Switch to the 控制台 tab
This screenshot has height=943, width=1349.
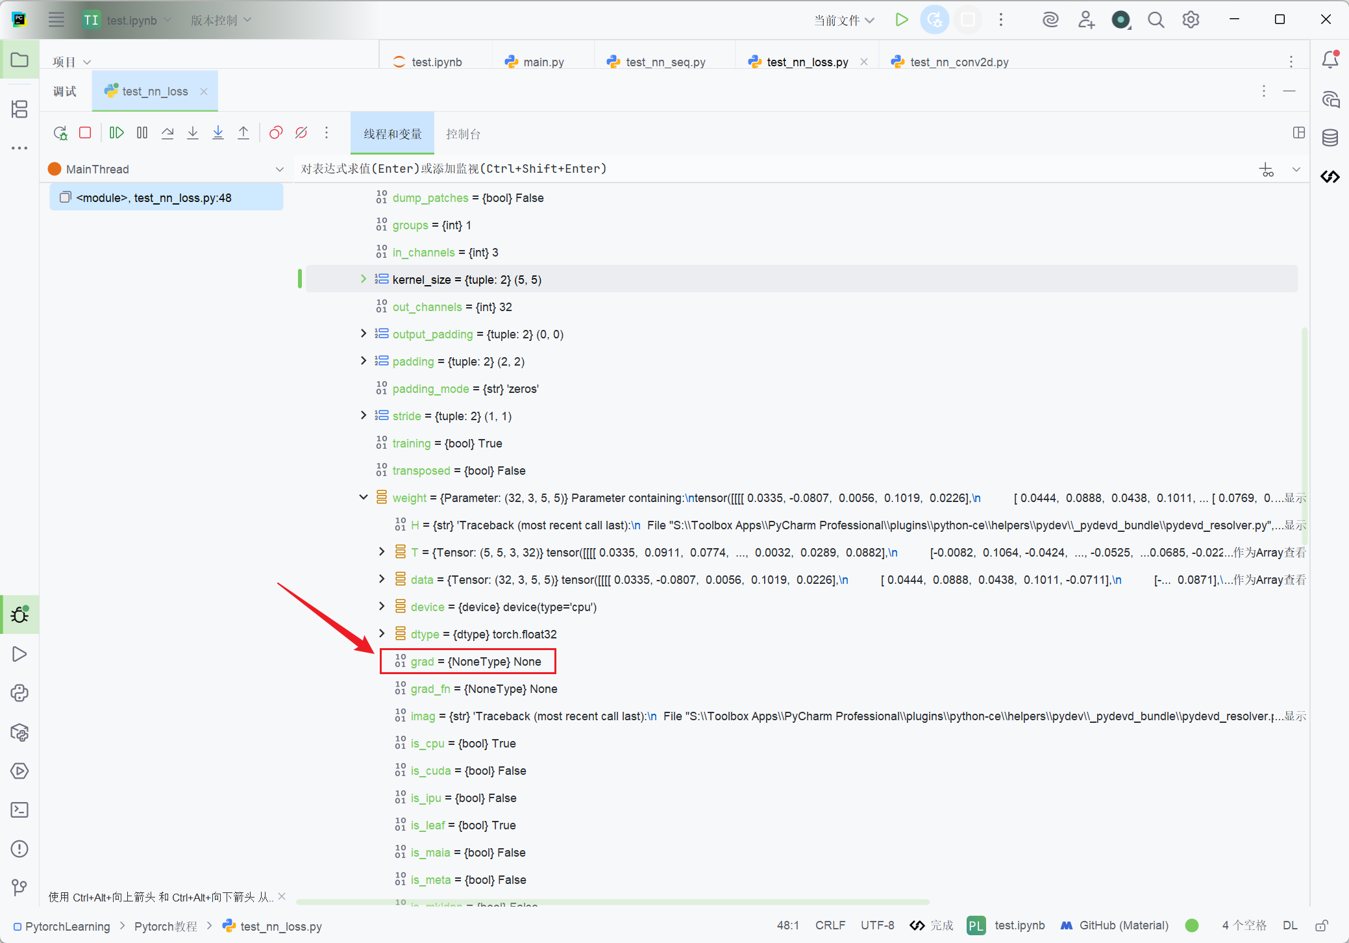click(x=463, y=134)
